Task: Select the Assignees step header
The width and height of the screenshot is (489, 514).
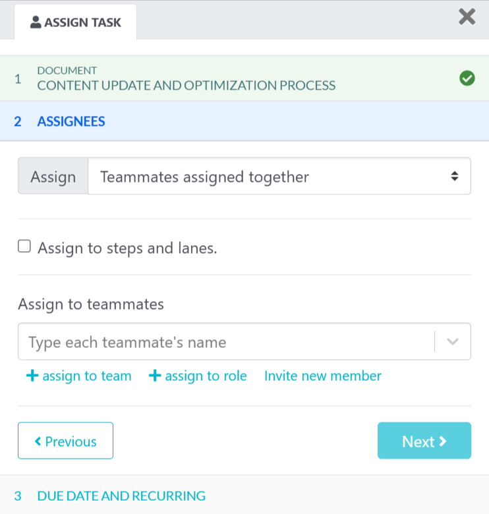Action: 71,121
